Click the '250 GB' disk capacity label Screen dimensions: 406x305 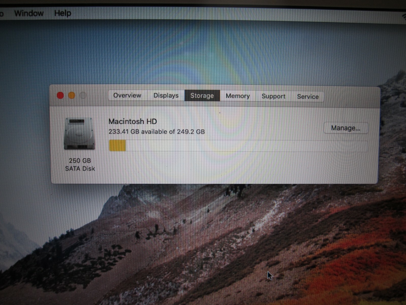[x=80, y=161]
